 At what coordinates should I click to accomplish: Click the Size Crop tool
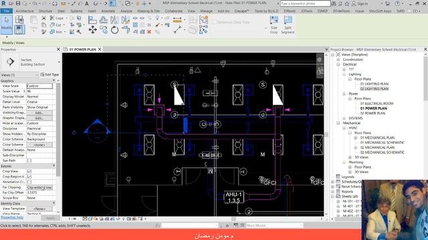tap(274, 25)
